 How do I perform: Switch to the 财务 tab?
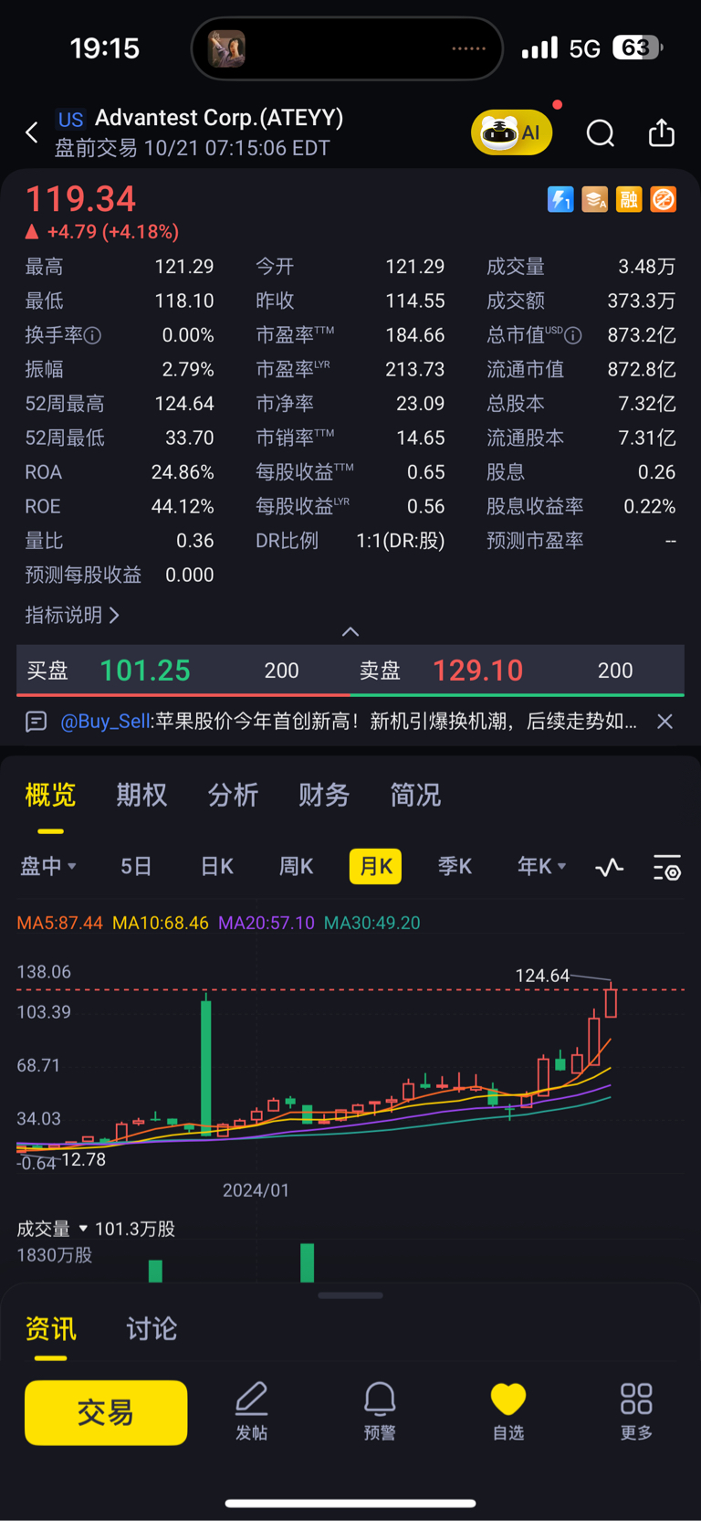pos(324,795)
